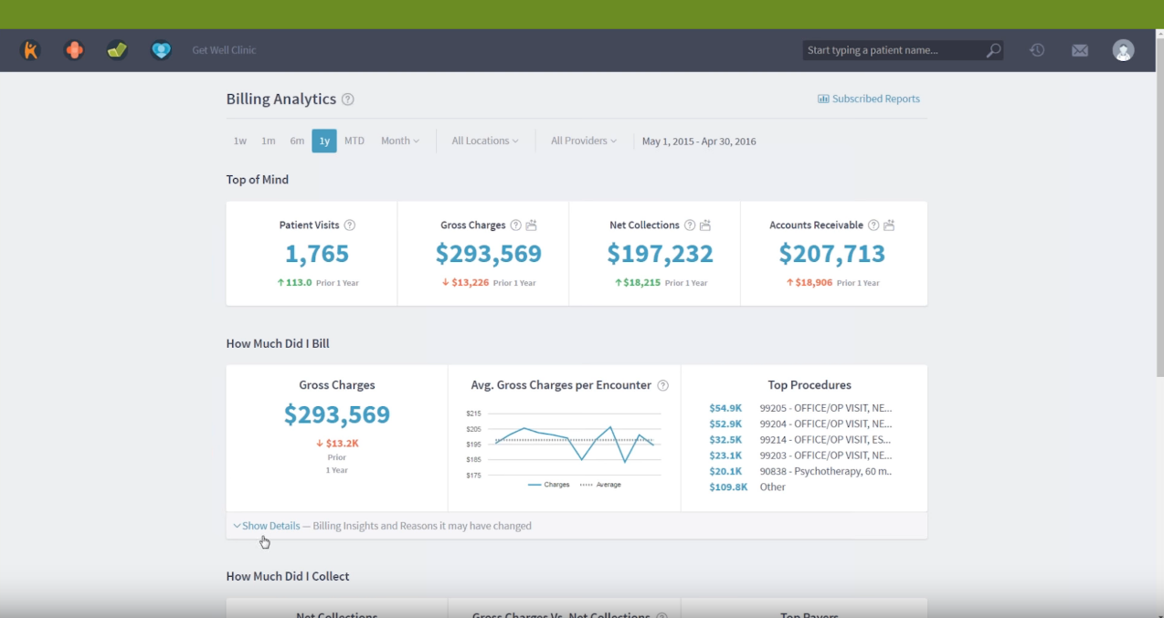The width and height of the screenshot is (1164, 618).
Task: Click help icon beside Accounts Receivable
Action: pyautogui.click(x=873, y=225)
